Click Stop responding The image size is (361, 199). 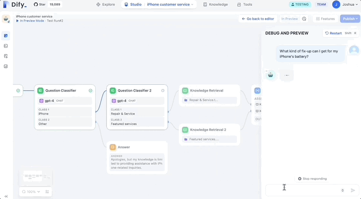(313, 179)
